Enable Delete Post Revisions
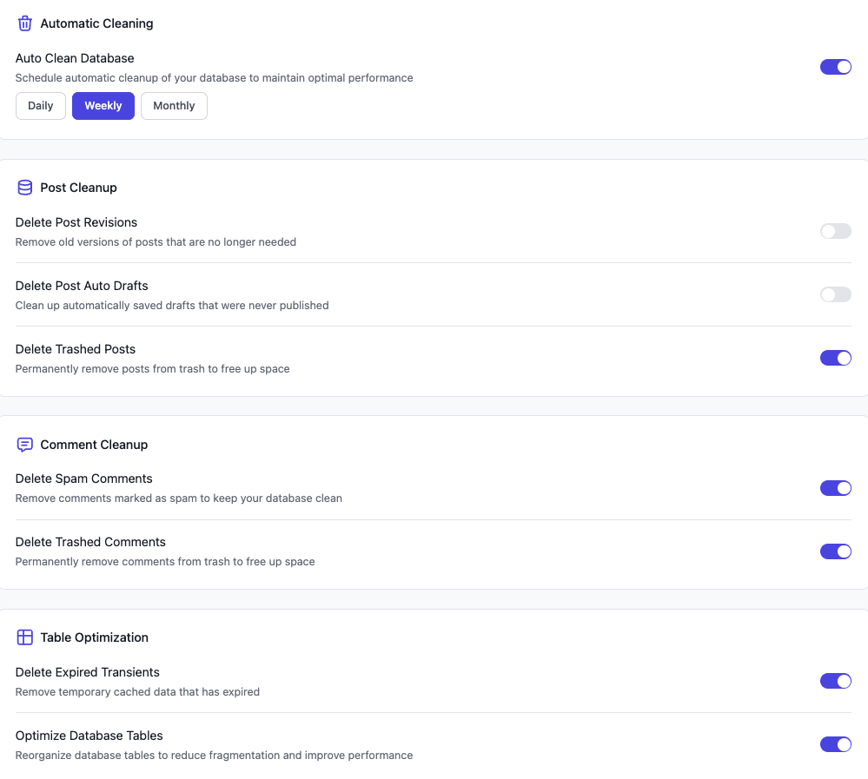 835,231
